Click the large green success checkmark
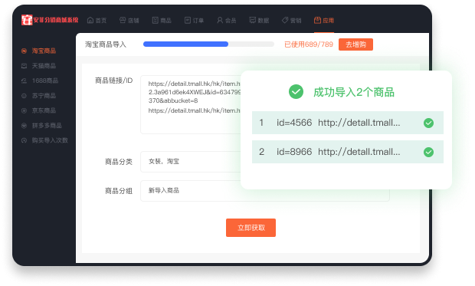Viewport: 475px width, 286px height. pyautogui.click(x=296, y=91)
